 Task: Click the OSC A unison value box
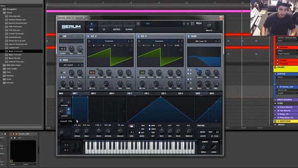pos(92,72)
